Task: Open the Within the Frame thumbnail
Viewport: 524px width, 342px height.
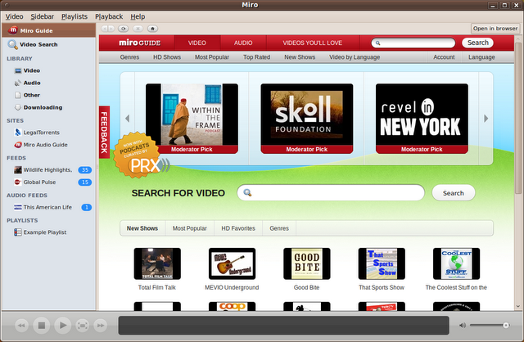Action: [x=192, y=119]
